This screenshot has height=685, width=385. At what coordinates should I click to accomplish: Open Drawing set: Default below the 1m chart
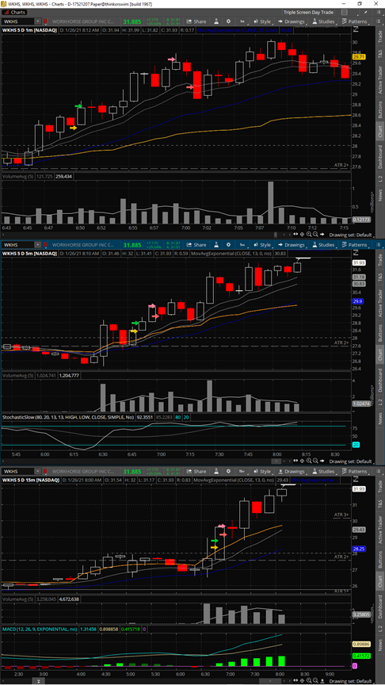(350, 235)
